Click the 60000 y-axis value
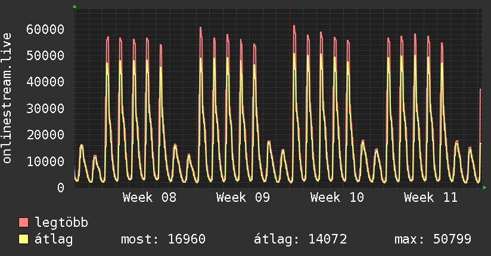This screenshot has height=256, width=491. tap(45, 30)
